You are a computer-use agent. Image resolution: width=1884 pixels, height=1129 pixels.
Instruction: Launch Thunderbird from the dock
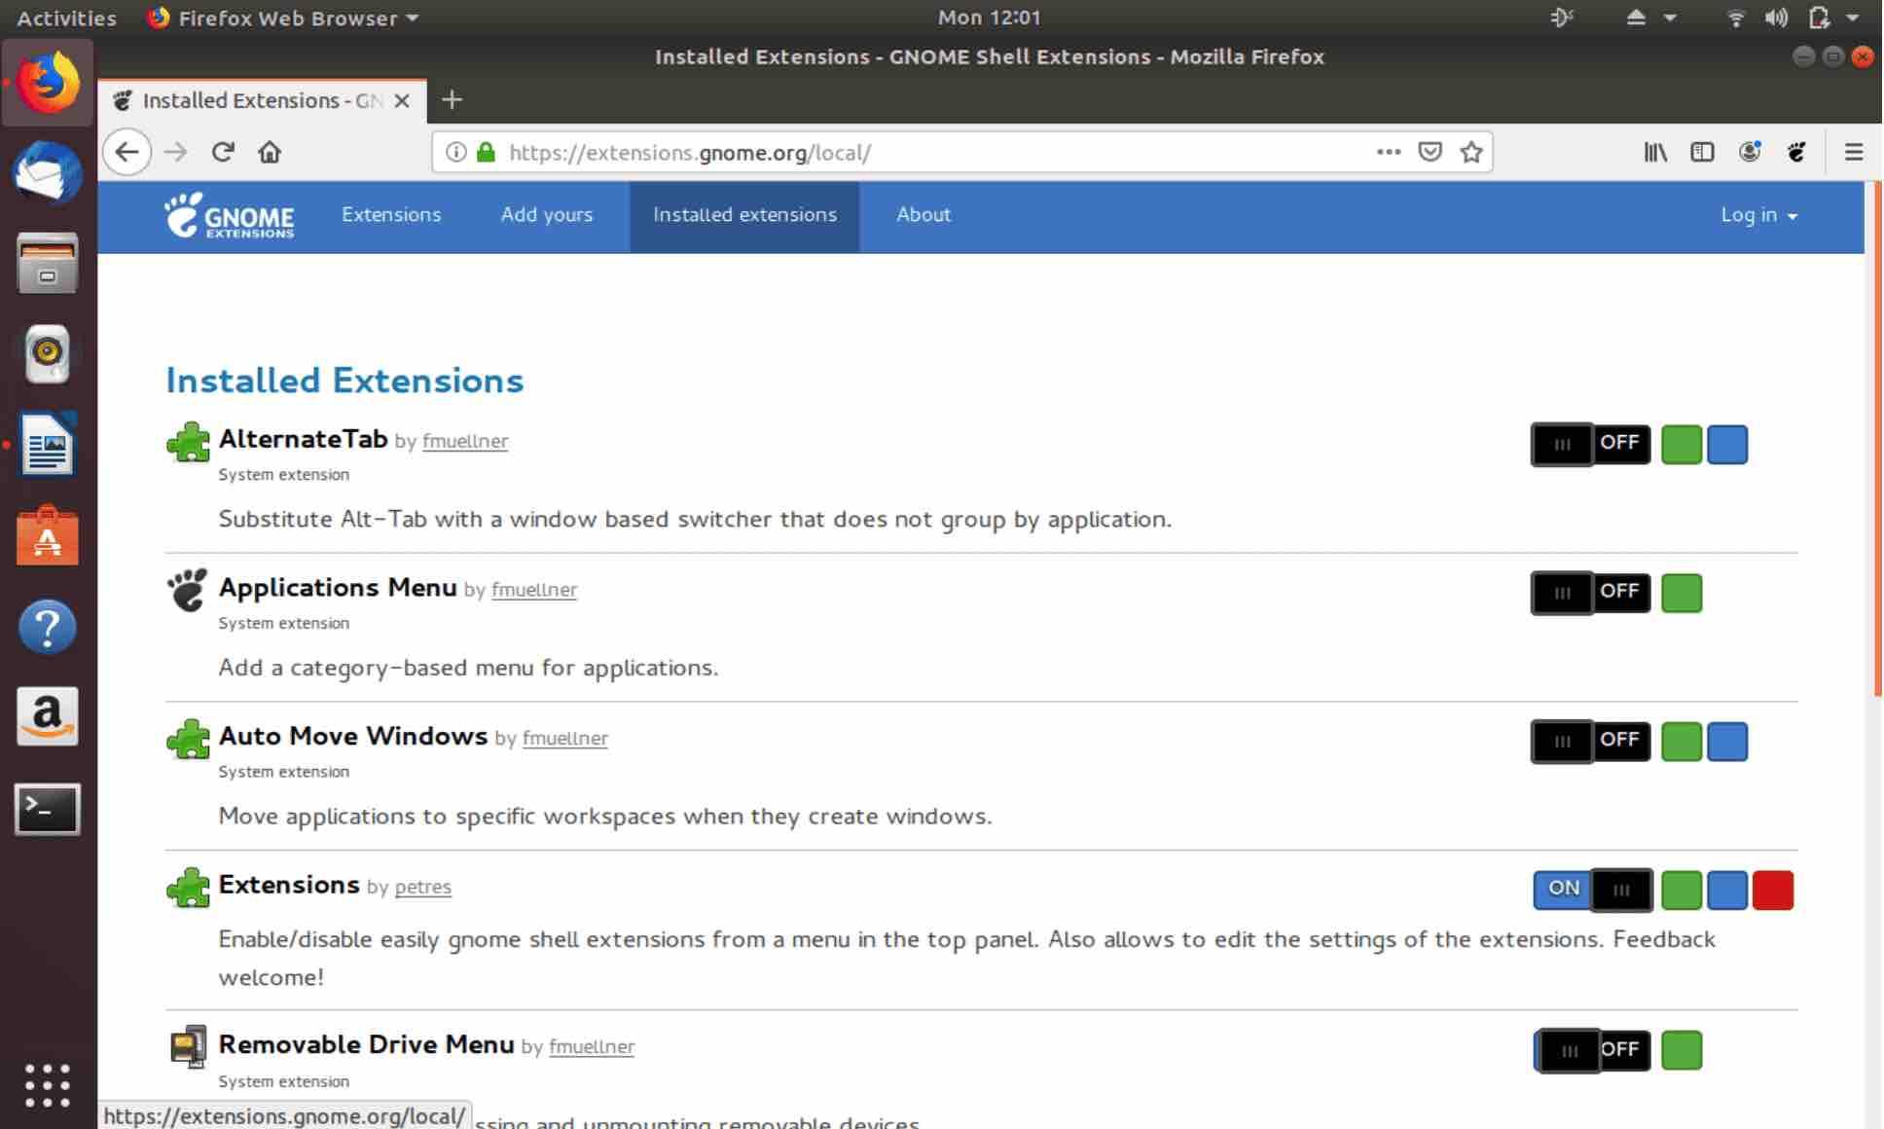47,172
